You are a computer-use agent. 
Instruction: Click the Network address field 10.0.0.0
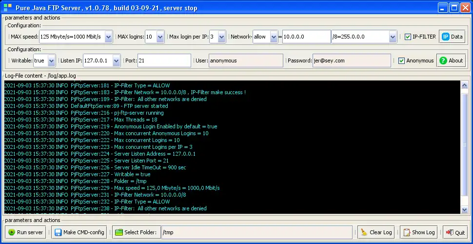307,37
